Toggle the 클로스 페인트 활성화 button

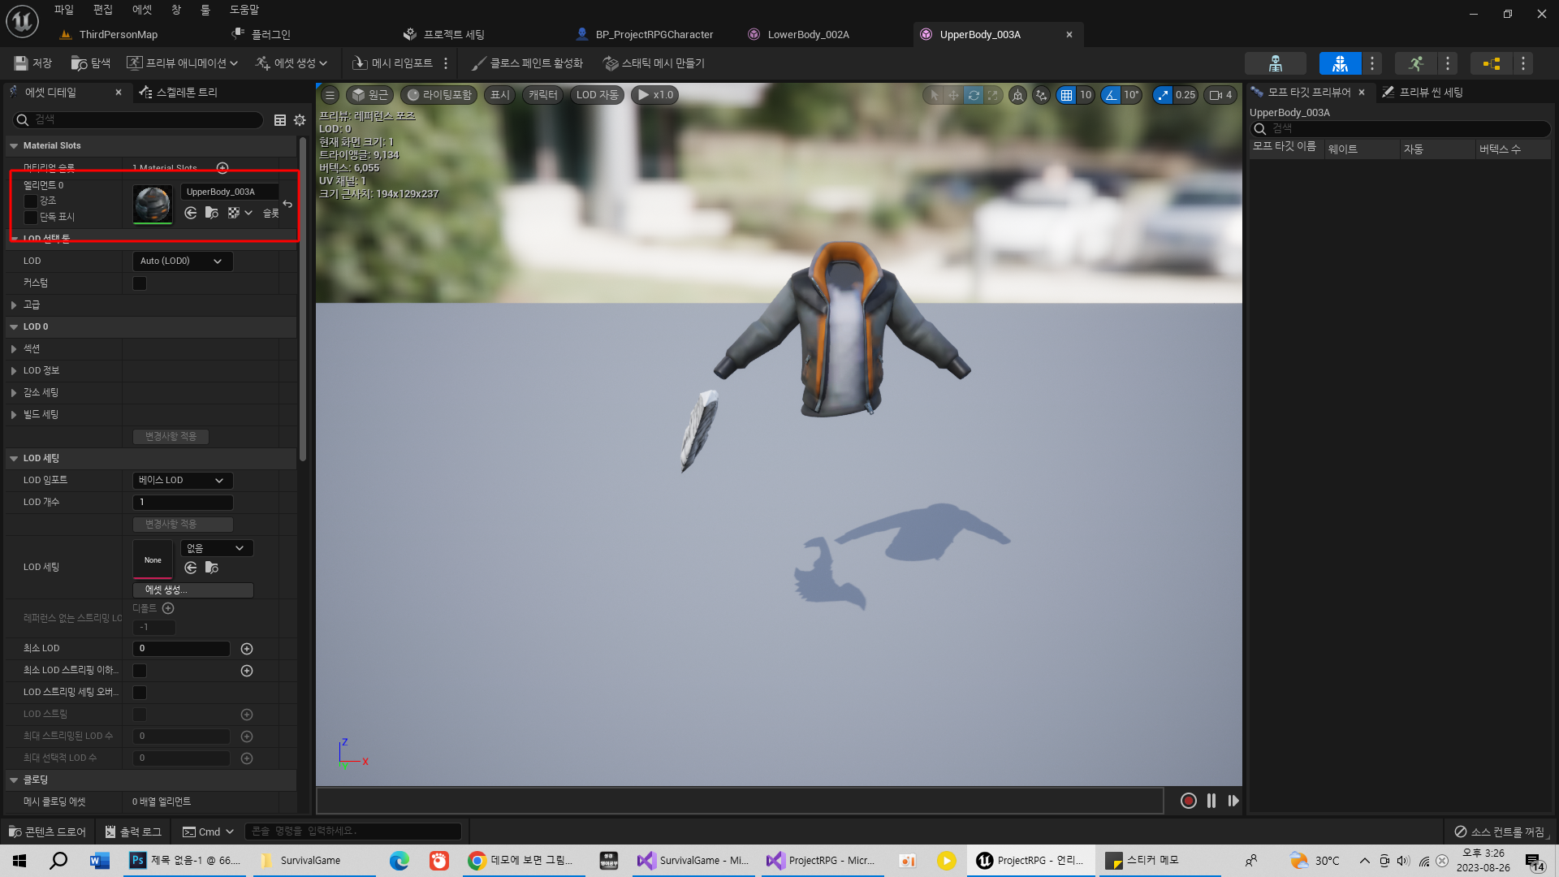(527, 63)
